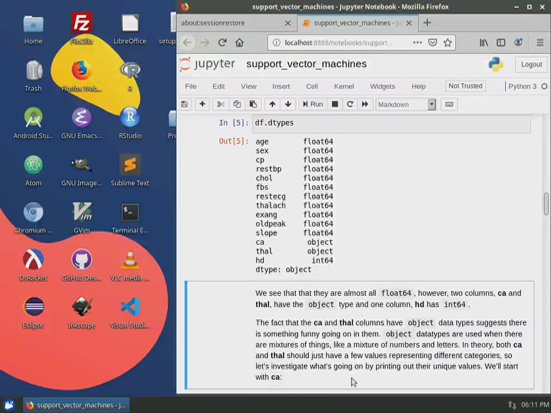Select the VLC media player desktop icon

(x=130, y=265)
